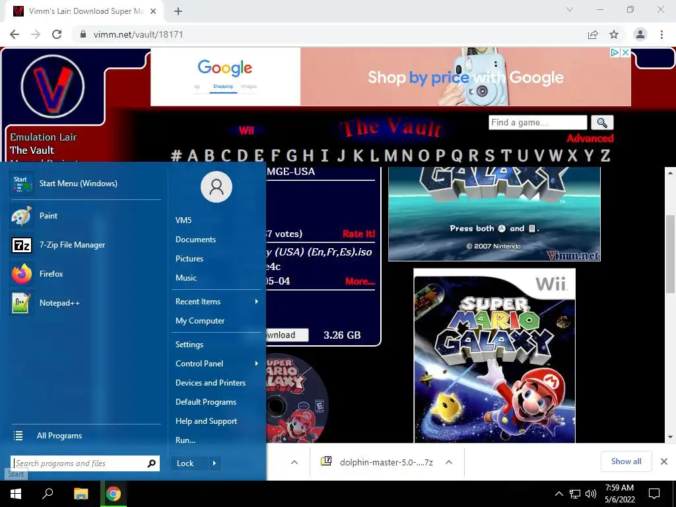This screenshot has width=676, height=507.
Task: Close the Vimm's Lair tab
Action: tap(153, 11)
